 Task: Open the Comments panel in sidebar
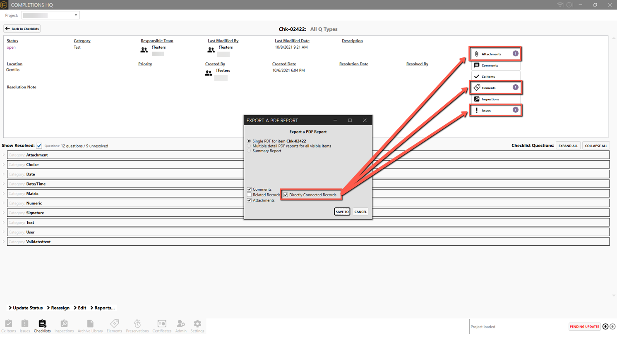tap(495, 65)
